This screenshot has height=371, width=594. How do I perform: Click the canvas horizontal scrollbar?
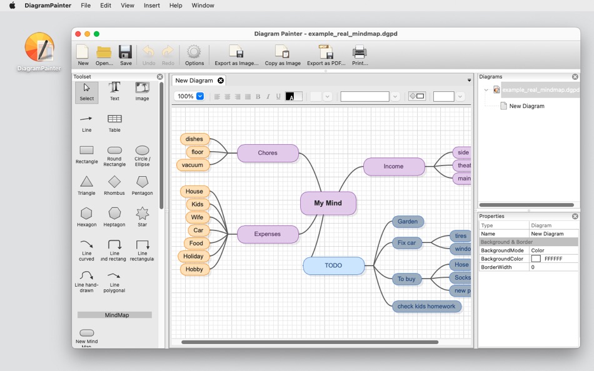click(310, 342)
